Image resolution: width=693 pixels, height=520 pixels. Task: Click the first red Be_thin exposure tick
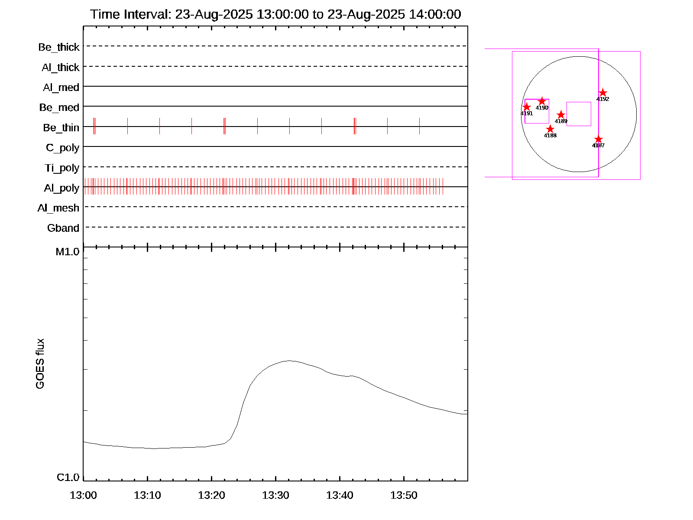[x=94, y=126]
